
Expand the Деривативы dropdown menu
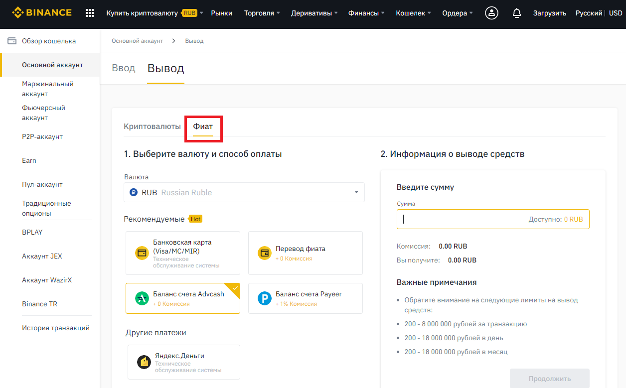314,13
